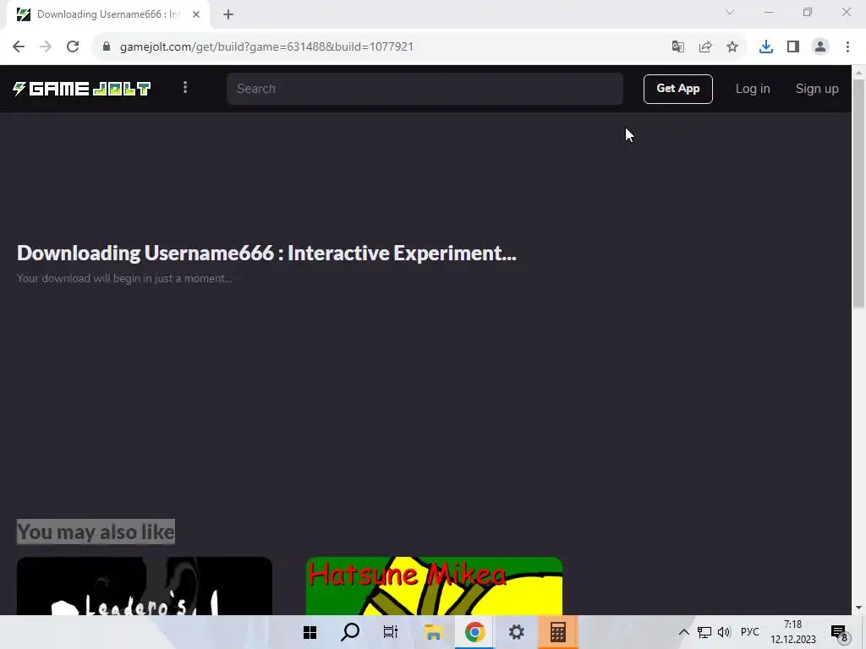Toggle the Chrome side panel

(x=793, y=47)
